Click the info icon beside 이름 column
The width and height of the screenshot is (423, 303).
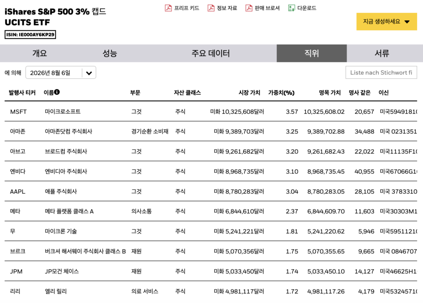coord(57,92)
